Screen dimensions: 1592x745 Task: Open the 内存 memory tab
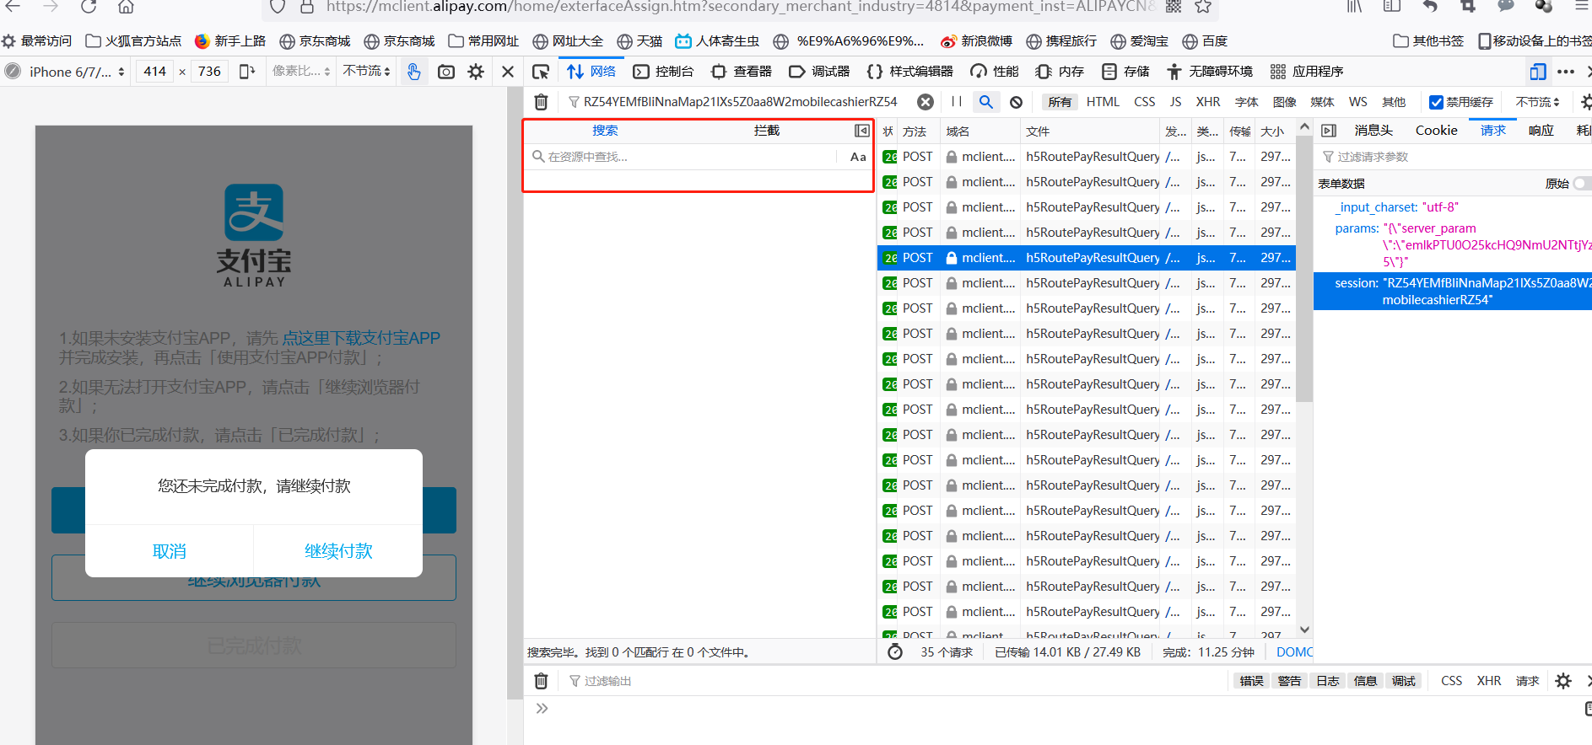[1060, 72]
